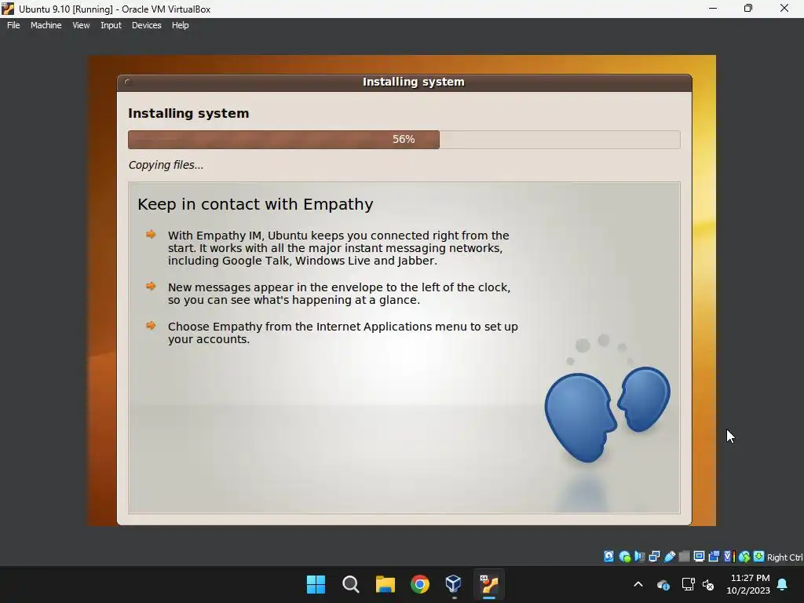Click the Installing system dialog title bar
Image resolution: width=804 pixels, height=603 pixels.
tap(404, 82)
